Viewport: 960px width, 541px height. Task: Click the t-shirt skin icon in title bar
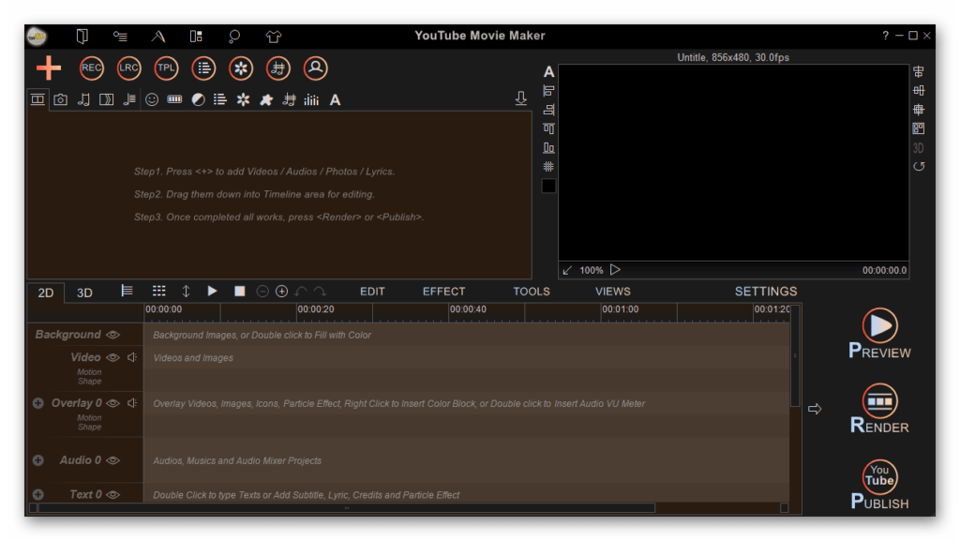[x=273, y=37]
